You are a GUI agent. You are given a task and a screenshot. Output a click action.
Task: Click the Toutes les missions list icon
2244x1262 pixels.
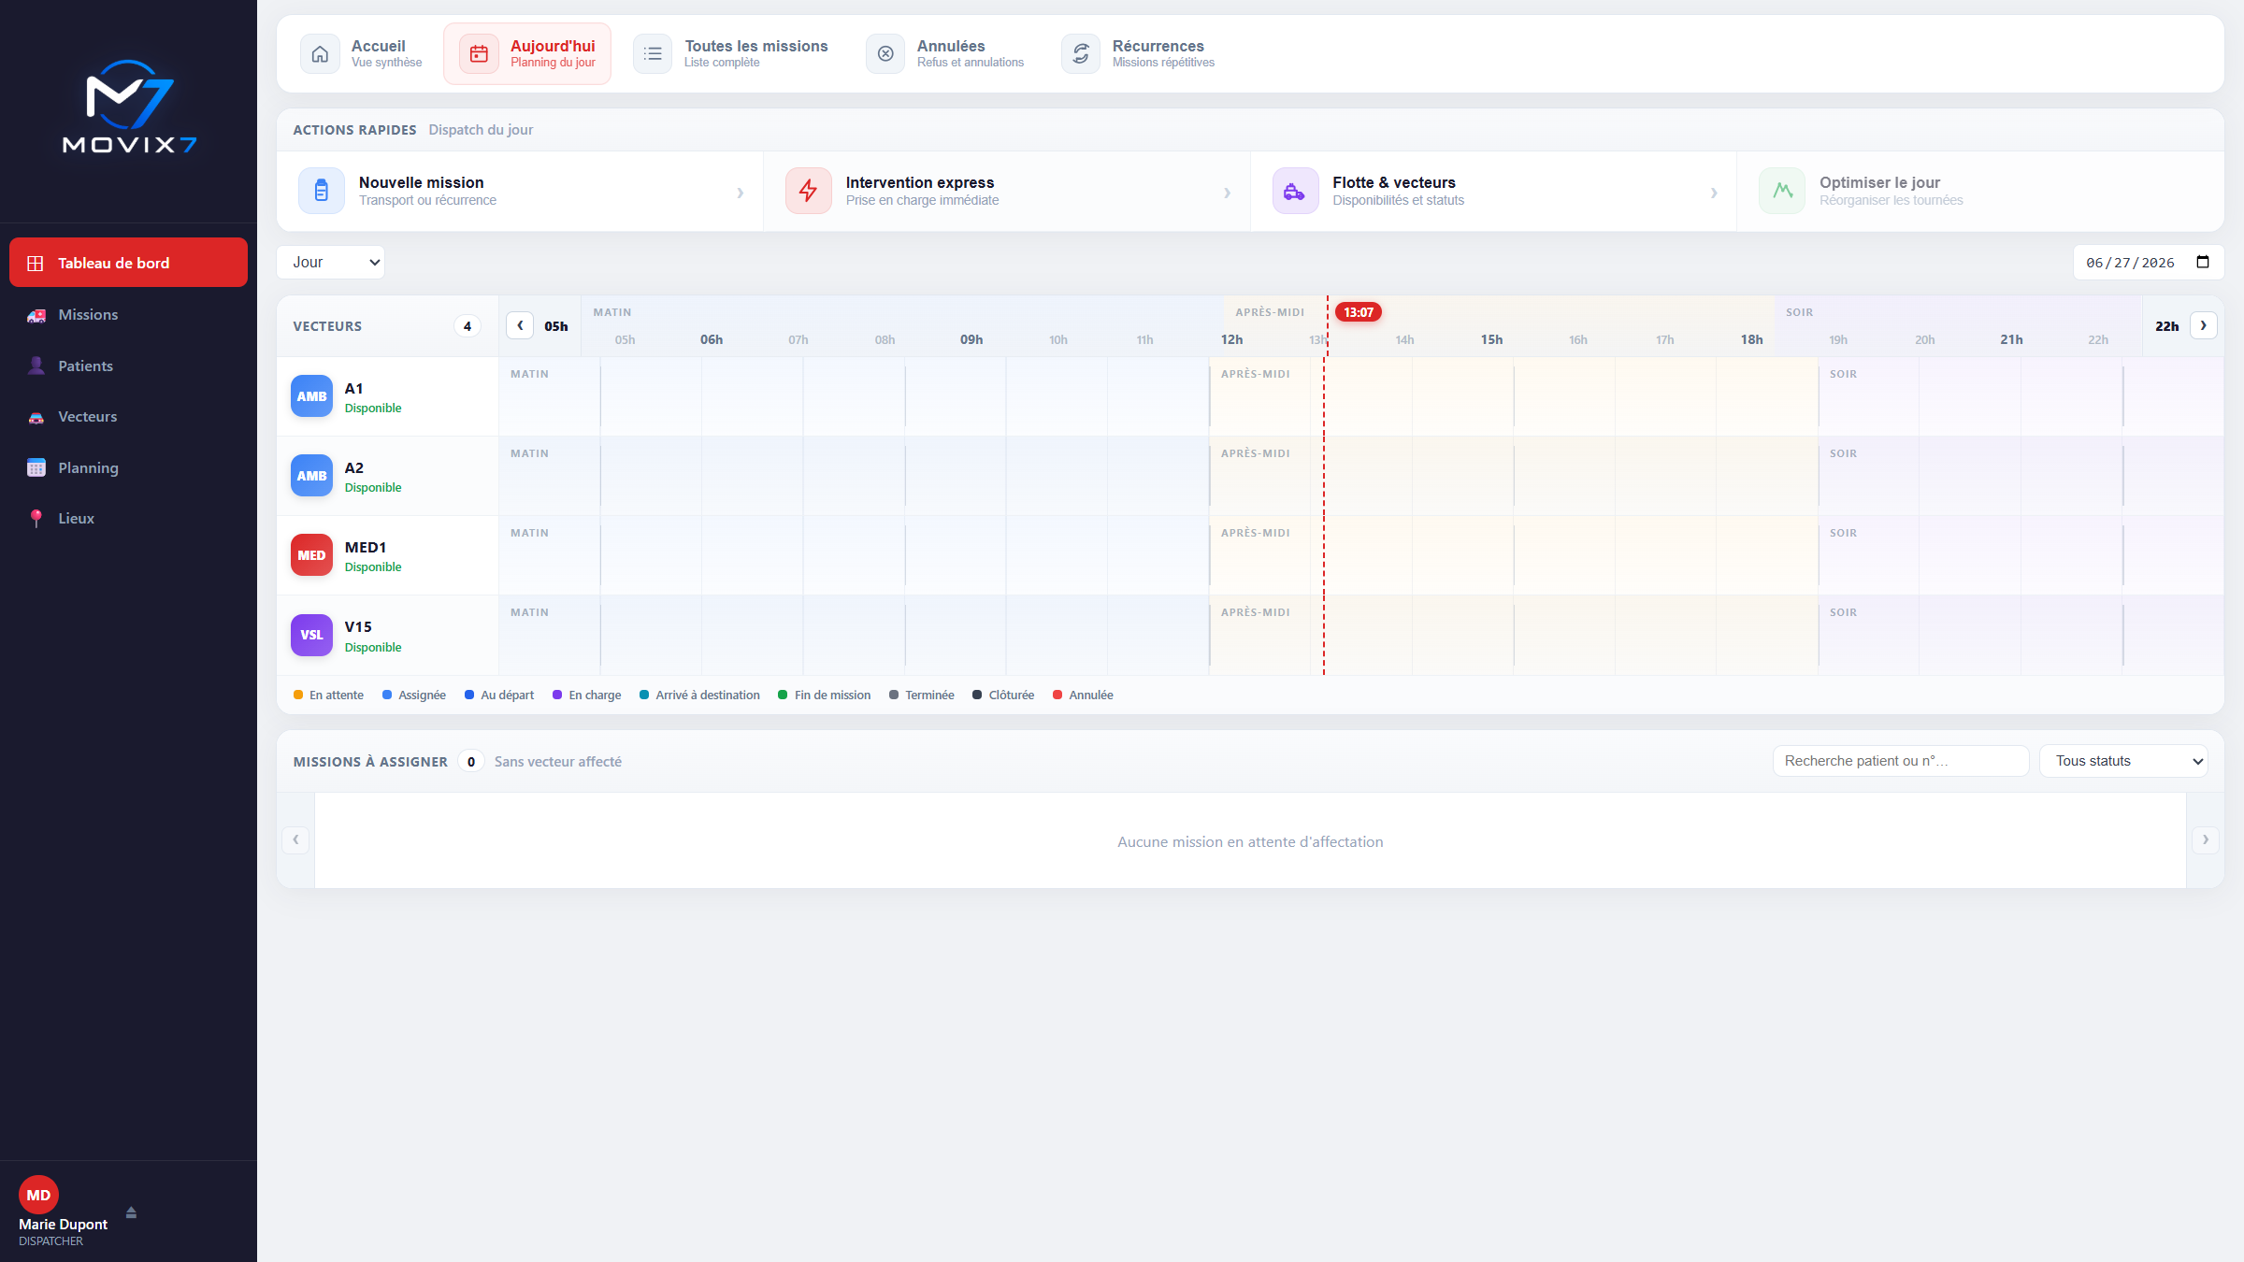pyautogui.click(x=653, y=54)
